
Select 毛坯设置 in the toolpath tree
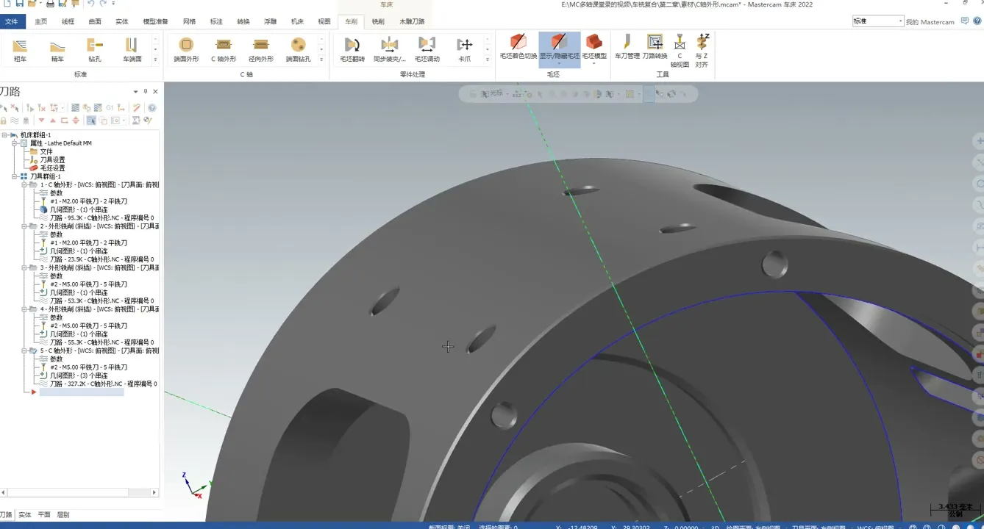[51, 168]
